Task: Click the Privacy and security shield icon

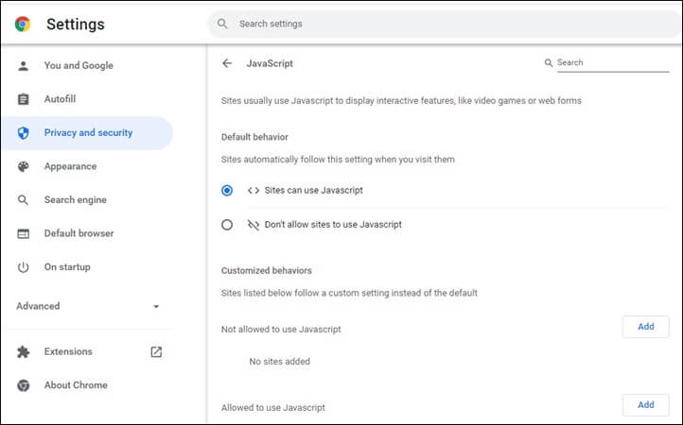Action: (x=24, y=133)
